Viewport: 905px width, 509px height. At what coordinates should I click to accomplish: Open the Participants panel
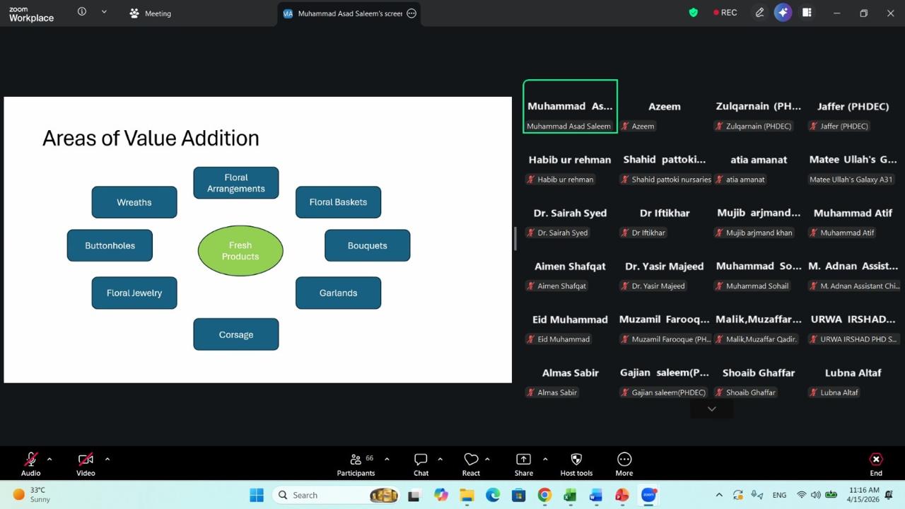click(356, 464)
